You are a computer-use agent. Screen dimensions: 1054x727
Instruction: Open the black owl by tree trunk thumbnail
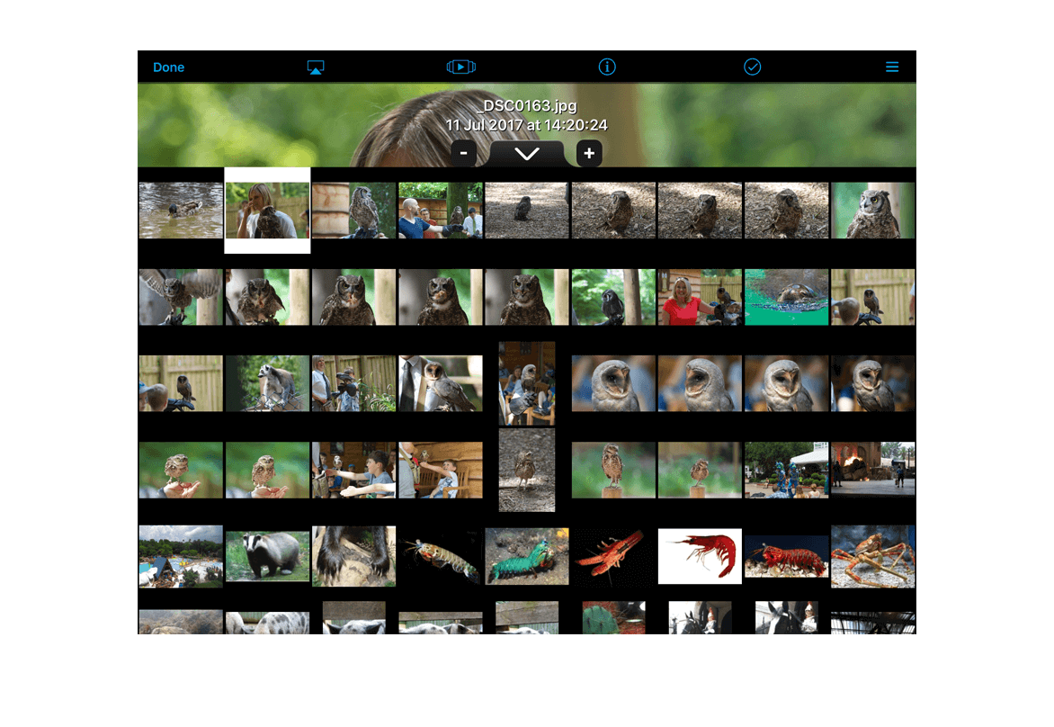coord(613,297)
